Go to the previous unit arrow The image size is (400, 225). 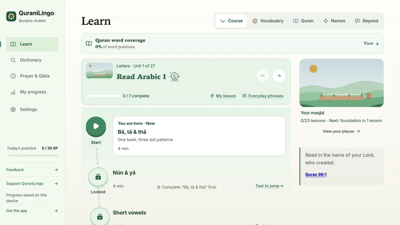tap(263, 76)
